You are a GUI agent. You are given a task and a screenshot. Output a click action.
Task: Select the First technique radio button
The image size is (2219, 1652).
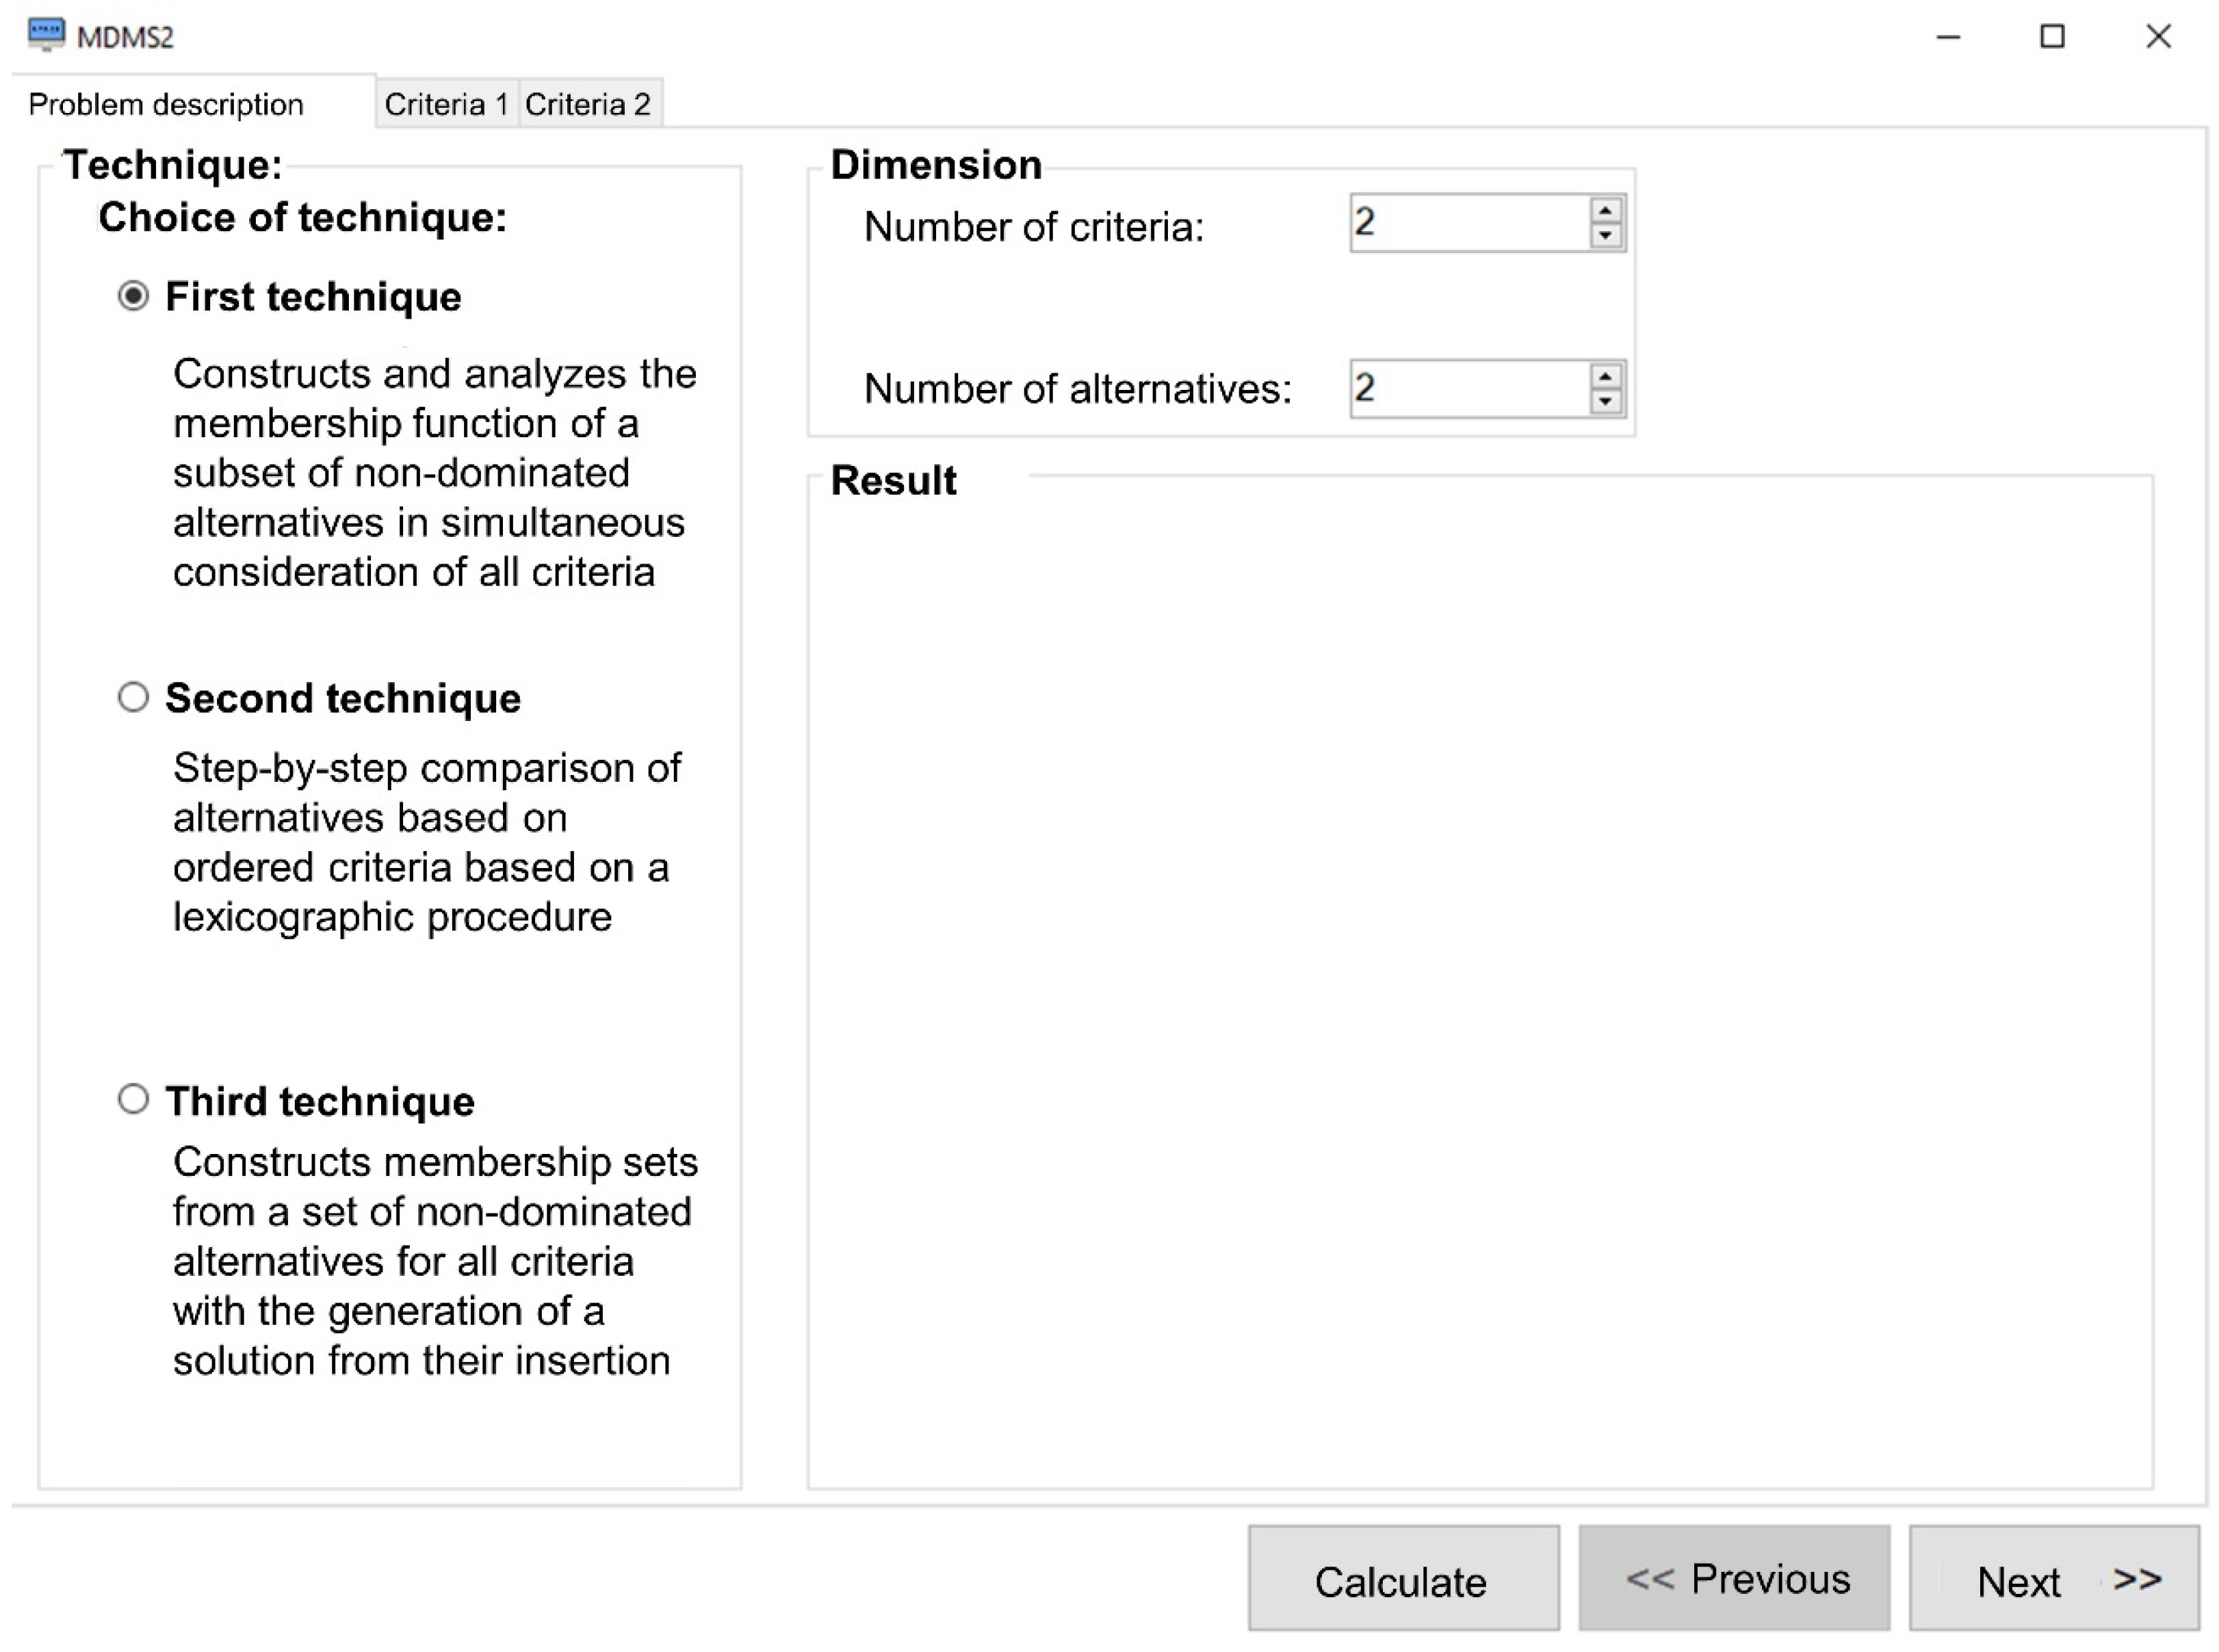tap(133, 296)
